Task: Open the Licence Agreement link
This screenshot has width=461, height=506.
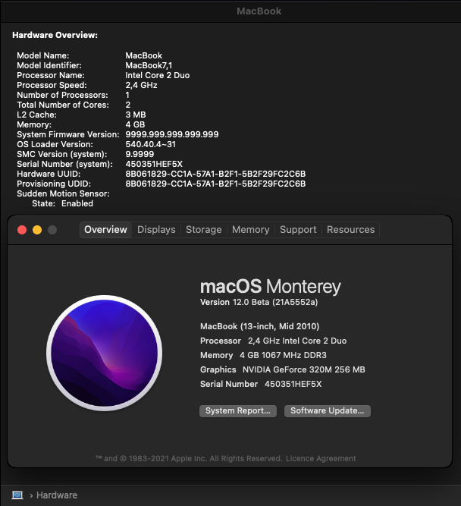Action: pos(321,458)
